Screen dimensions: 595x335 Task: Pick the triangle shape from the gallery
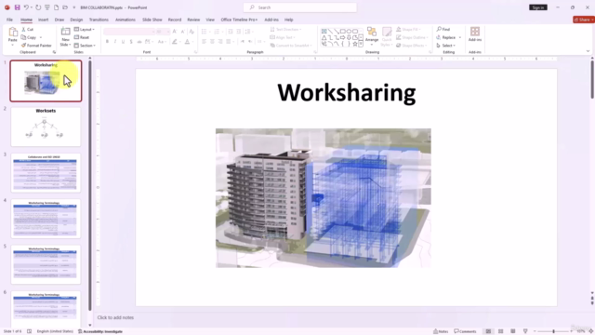pos(324,37)
